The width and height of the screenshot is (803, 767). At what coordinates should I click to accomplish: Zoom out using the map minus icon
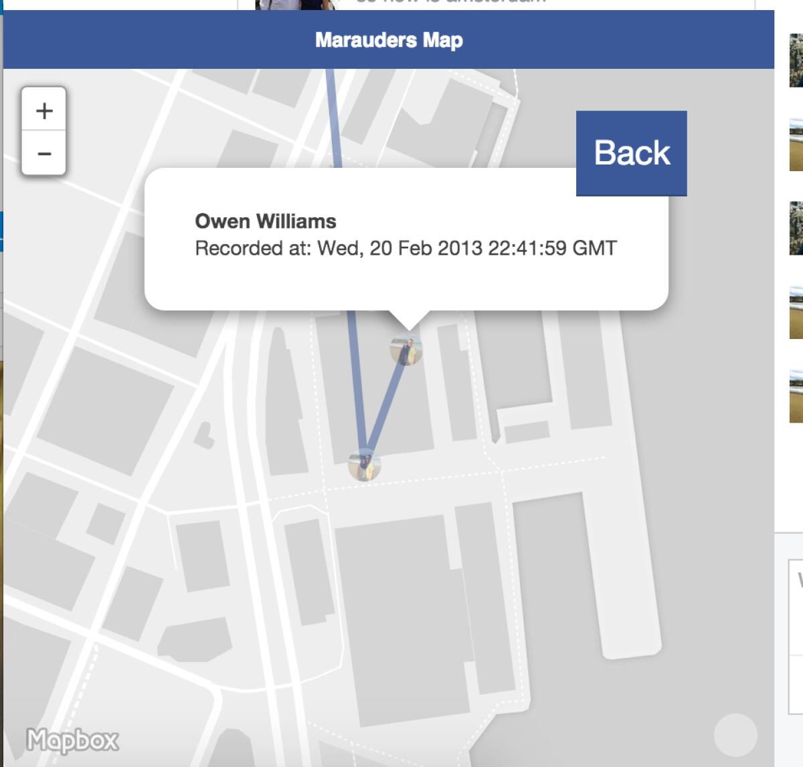tap(44, 154)
